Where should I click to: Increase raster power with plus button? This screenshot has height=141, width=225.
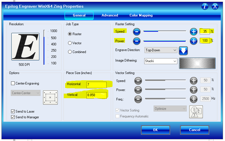194,41
